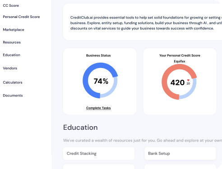Select Documents in the sidebar

[13, 96]
